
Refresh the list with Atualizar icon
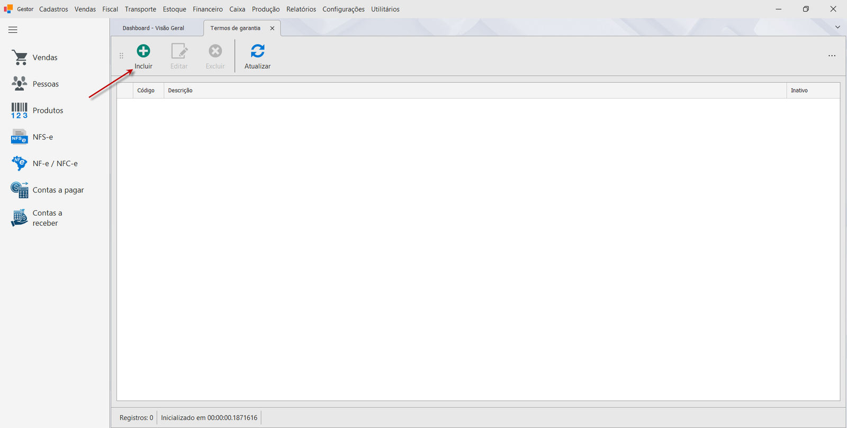258,51
